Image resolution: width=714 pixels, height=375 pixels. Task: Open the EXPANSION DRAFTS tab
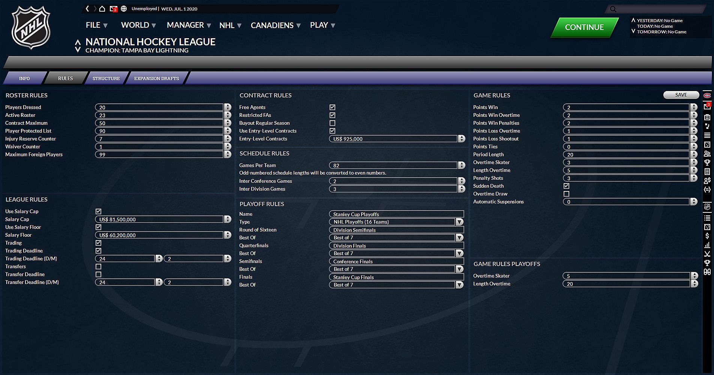[156, 78]
